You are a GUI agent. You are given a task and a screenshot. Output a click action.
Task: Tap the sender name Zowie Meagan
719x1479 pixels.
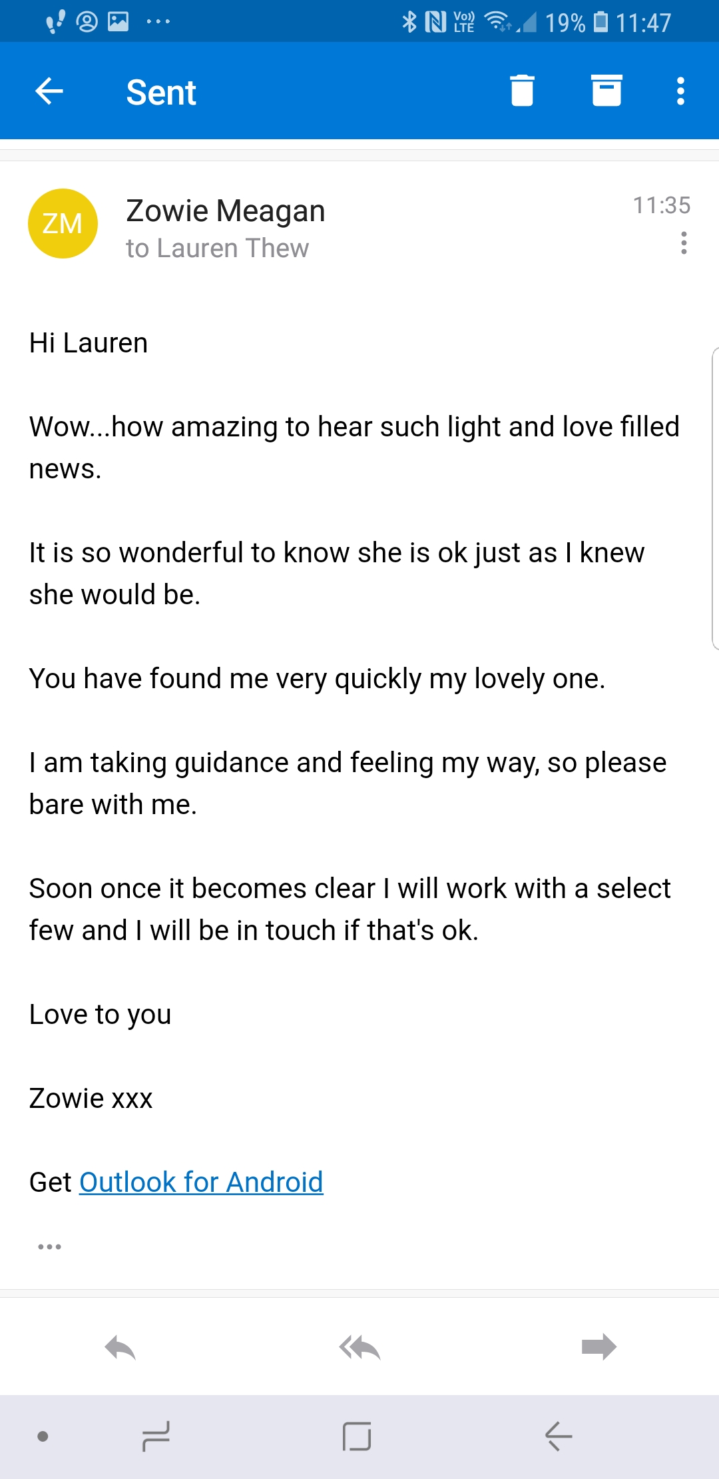(x=226, y=211)
